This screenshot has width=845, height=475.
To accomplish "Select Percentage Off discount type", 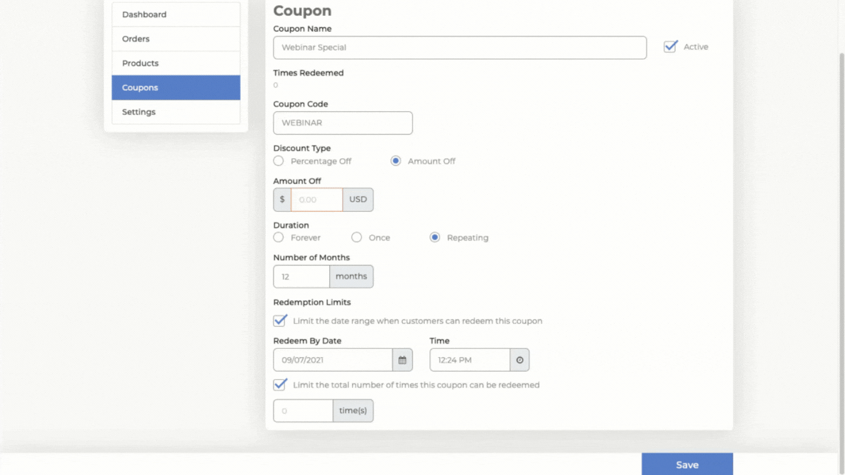I will click(279, 161).
